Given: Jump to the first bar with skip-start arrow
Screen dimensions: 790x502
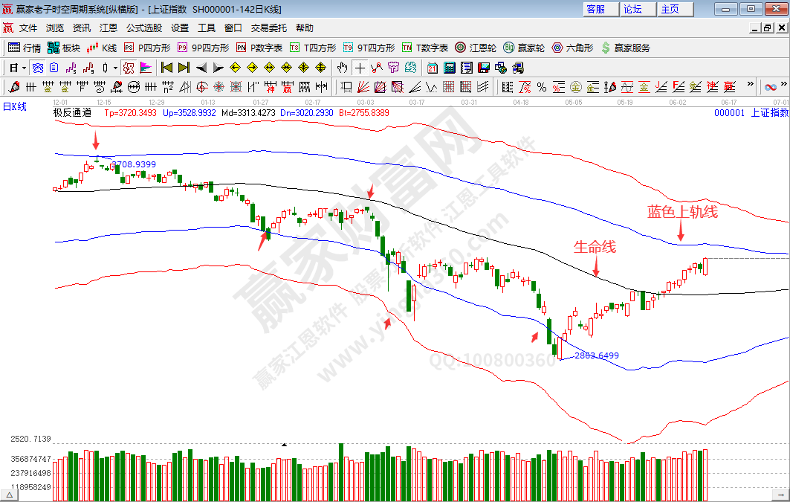Looking at the screenshot, I should [x=166, y=68].
